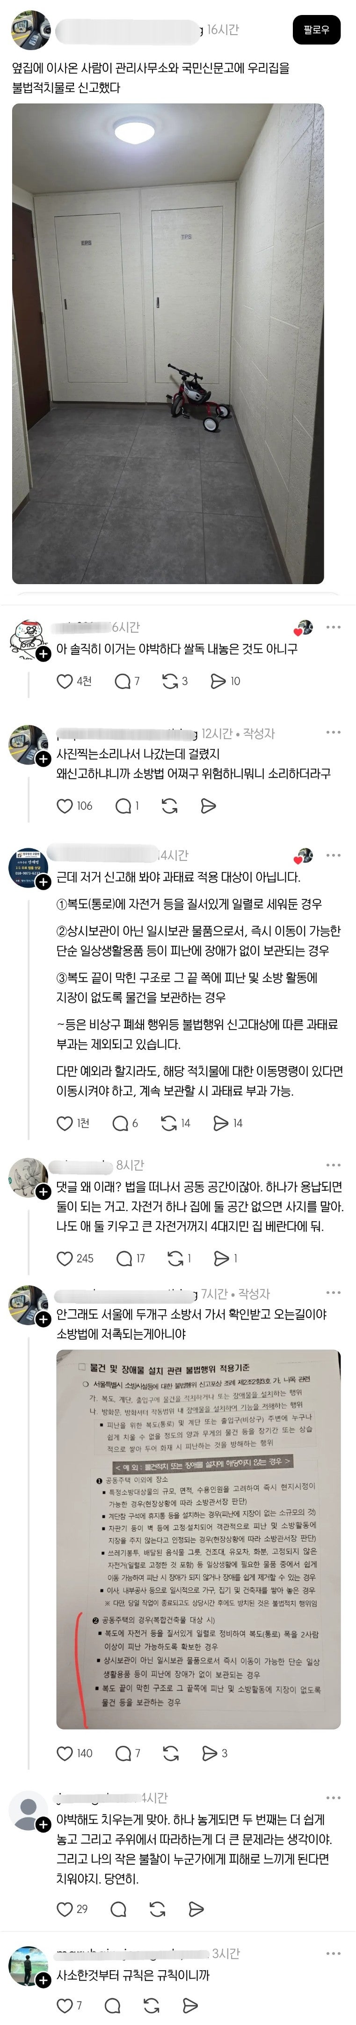Open the more options menu on the '야박하다' comment

[x=333, y=627]
